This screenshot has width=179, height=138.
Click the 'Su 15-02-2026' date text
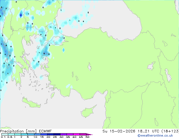(x=119, y=131)
